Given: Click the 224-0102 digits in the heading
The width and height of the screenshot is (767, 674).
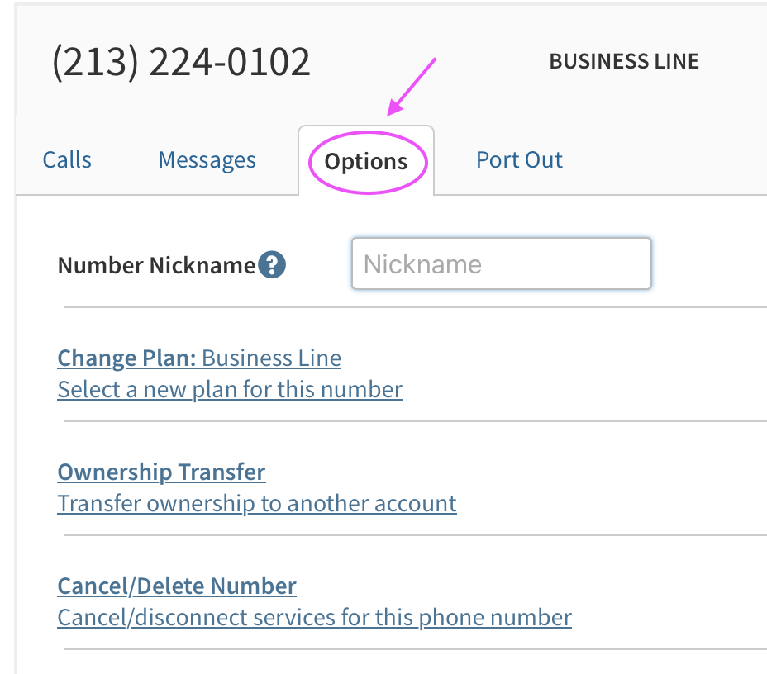Looking at the screenshot, I should click(x=230, y=62).
